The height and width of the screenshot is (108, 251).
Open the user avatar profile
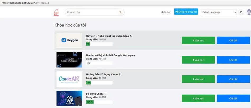pos(249,12)
